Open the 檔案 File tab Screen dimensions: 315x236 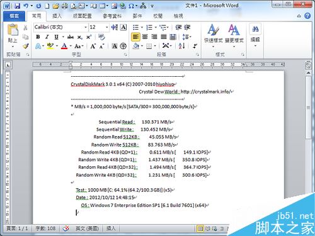coord(14,16)
